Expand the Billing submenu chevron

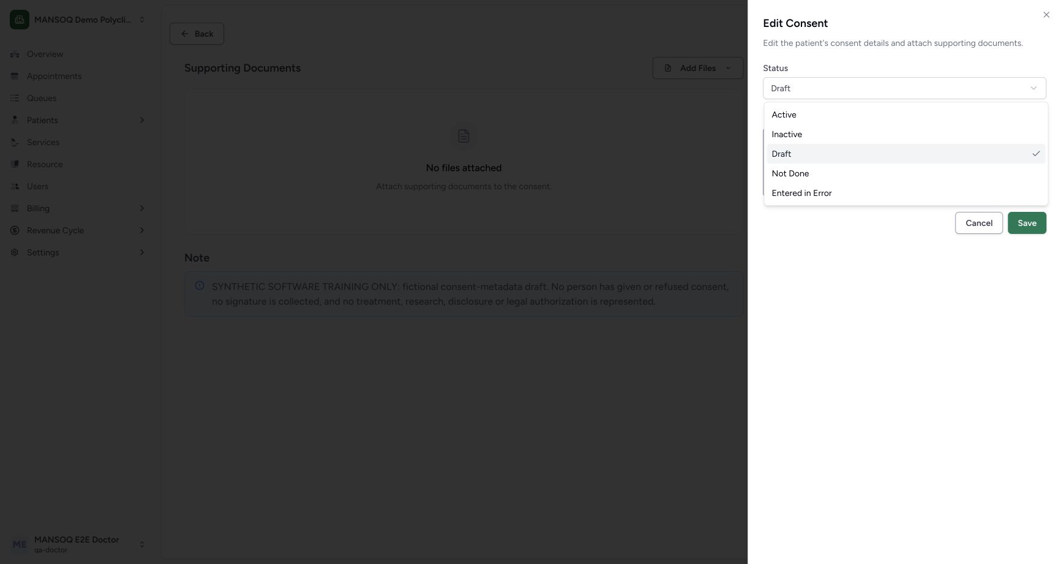(142, 208)
